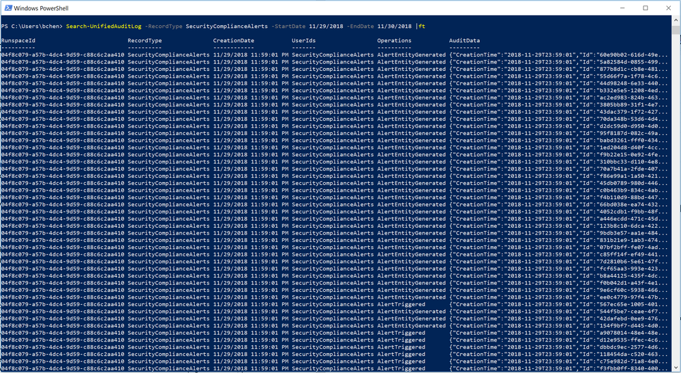Click AuditData entry with Id f9b22e15-0e92-4fe
The height and width of the screenshot is (373, 681).
559,155
